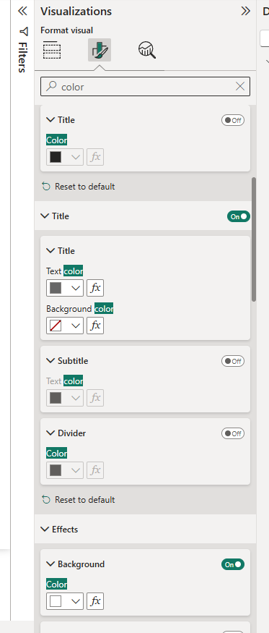Viewport: 269px width, 633px height.
Task: Collapse the Subtitle card
Action: 50,360
